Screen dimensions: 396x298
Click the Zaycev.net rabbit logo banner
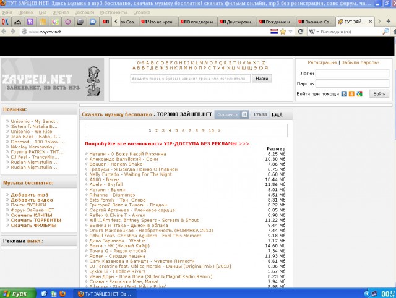point(52,80)
